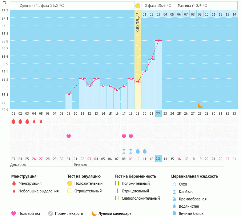This screenshot has width=241, height=216.
Task: Click the 'Прием лекарств' legend icon
Action: coord(50,213)
